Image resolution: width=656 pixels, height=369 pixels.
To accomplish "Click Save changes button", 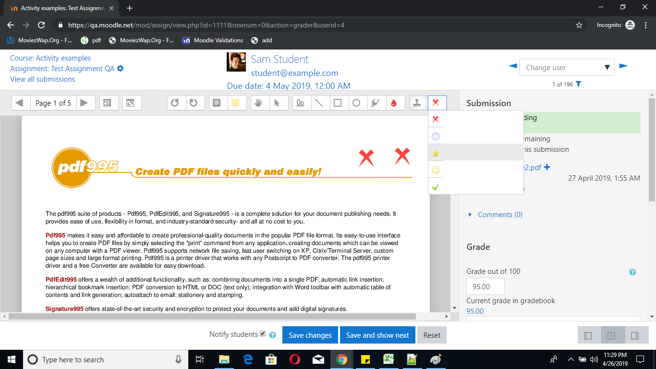I will tap(310, 335).
